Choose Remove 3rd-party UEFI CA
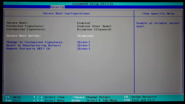 point(28,49)
